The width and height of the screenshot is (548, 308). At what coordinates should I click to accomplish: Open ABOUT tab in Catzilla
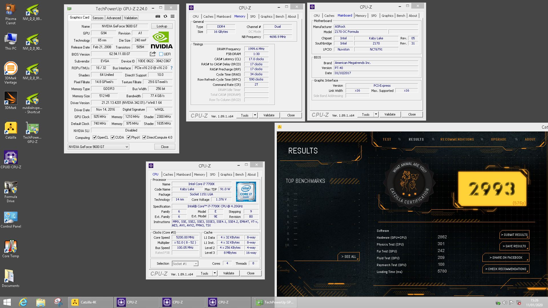(x=530, y=139)
